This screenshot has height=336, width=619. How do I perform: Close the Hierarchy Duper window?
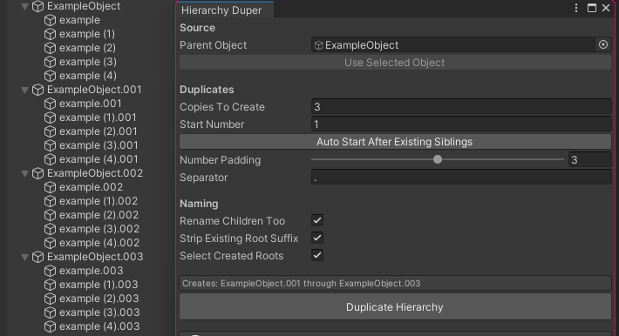[x=606, y=8]
